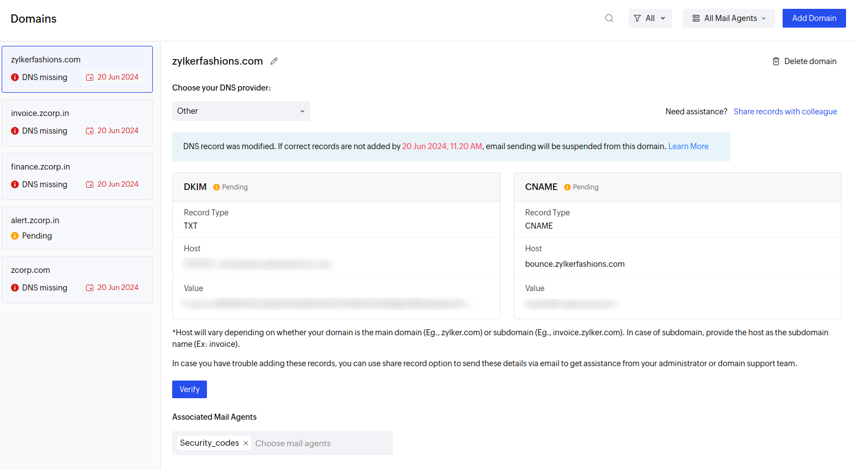Expand the All Mail Agents dropdown
The height and width of the screenshot is (470, 856).
(729, 18)
